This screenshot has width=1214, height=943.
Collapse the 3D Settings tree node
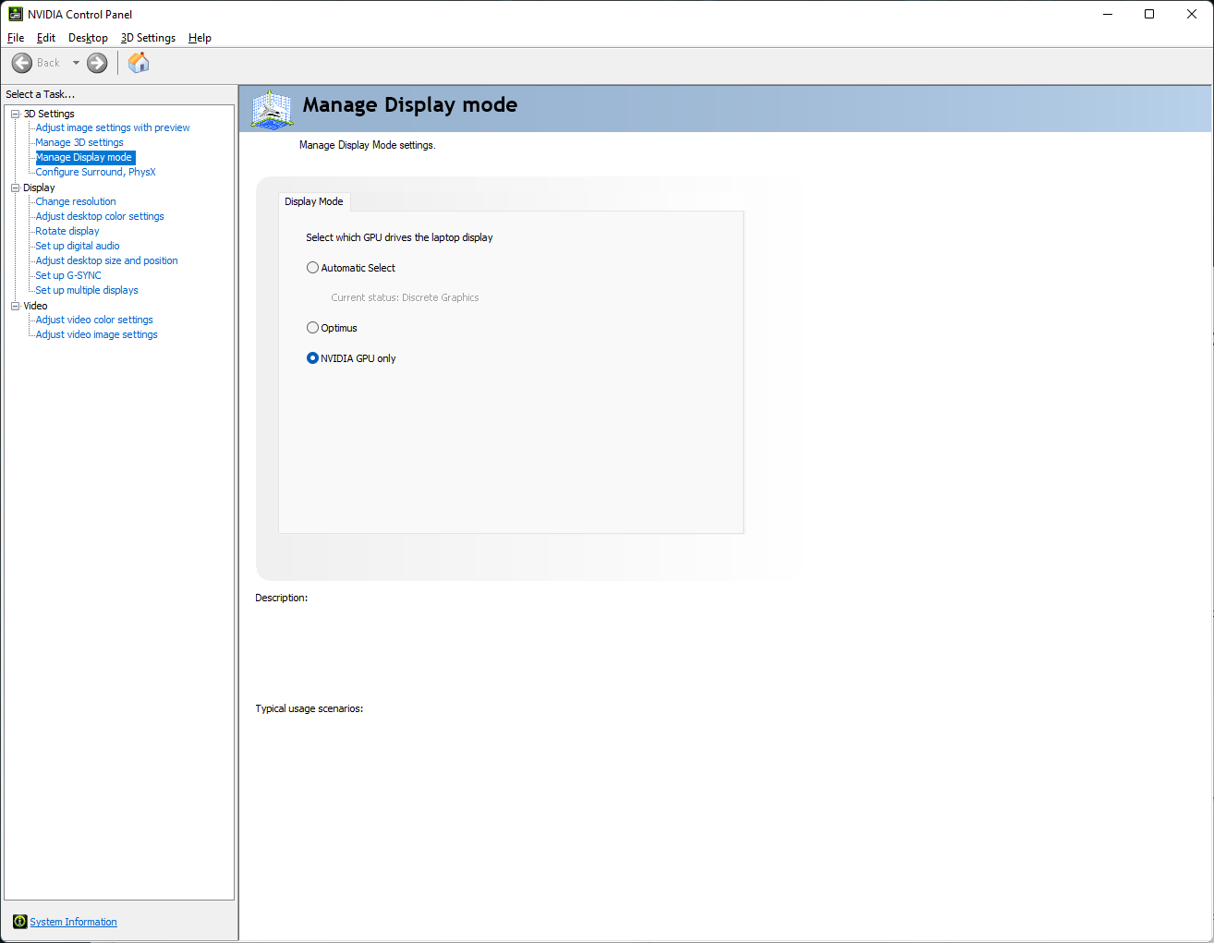click(15, 114)
